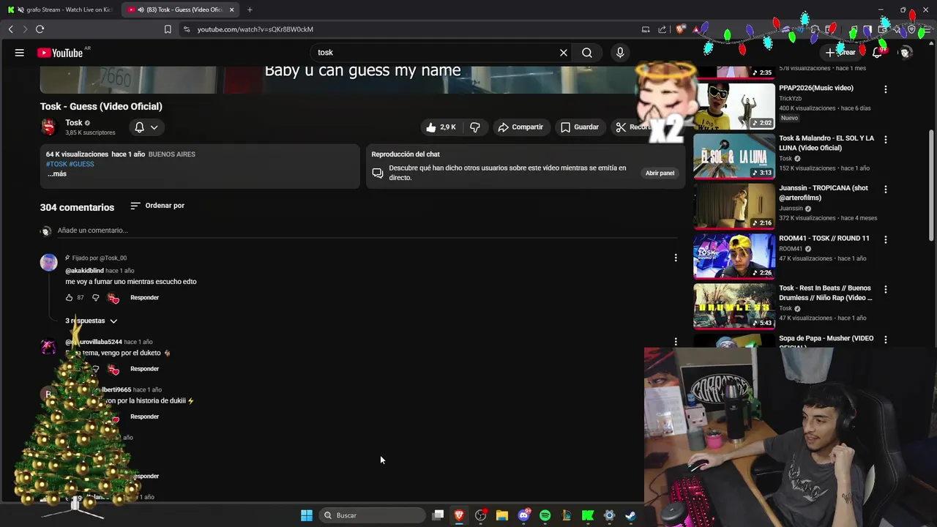The image size is (937, 527).
Task: Open the Ordenar por sort menu
Action: click(157, 206)
